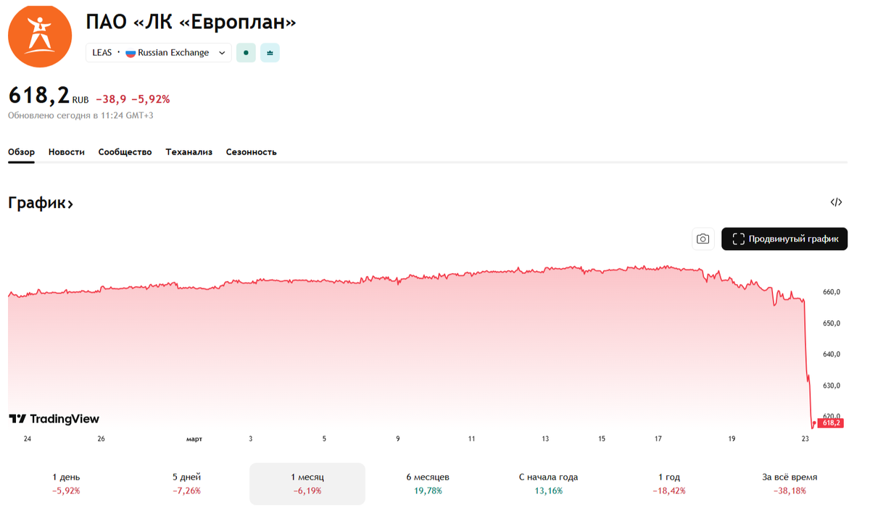
Task: Click the 660,0 price axis label
Action: pyautogui.click(x=831, y=292)
